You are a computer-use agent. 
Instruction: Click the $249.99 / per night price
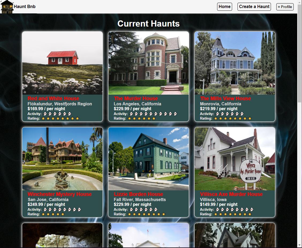pos(46,204)
